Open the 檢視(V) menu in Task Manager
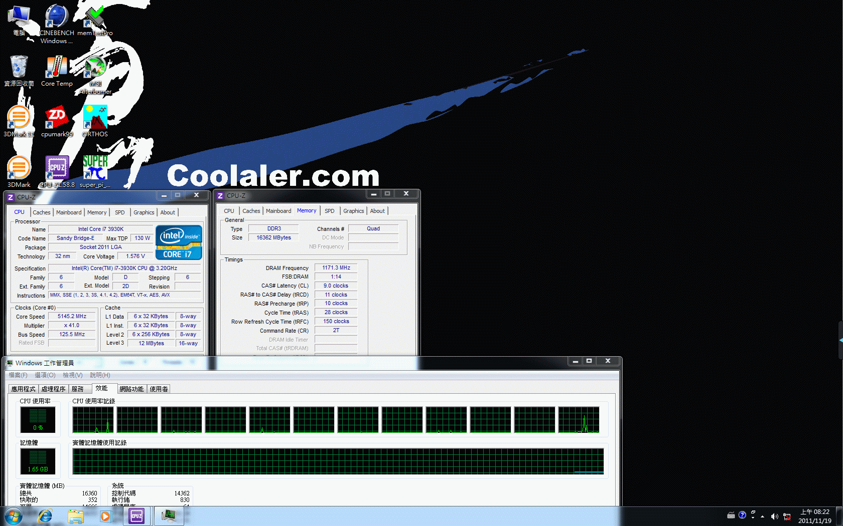The image size is (843, 526). pos(73,375)
